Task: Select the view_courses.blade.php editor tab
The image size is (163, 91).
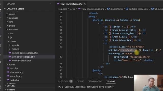Action: (x=71, y=4)
